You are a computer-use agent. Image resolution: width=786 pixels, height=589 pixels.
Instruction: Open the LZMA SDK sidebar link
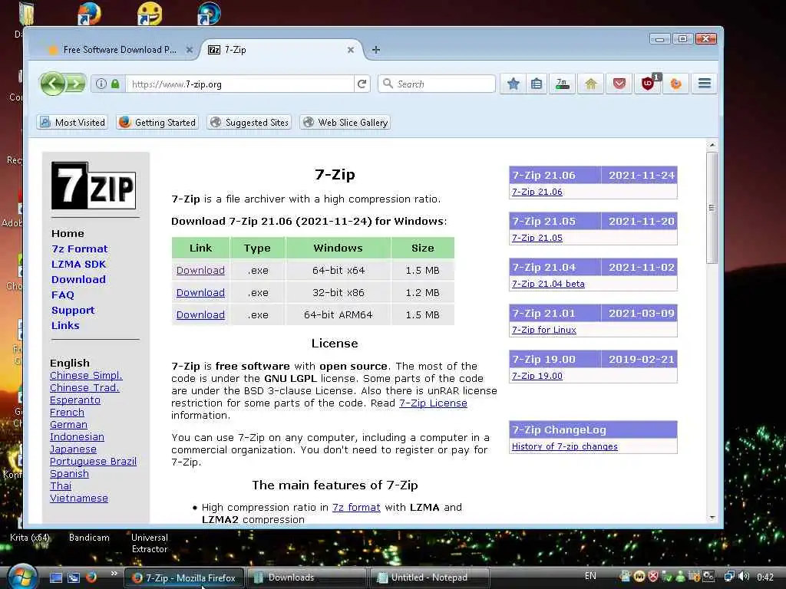tap(79, 264)
